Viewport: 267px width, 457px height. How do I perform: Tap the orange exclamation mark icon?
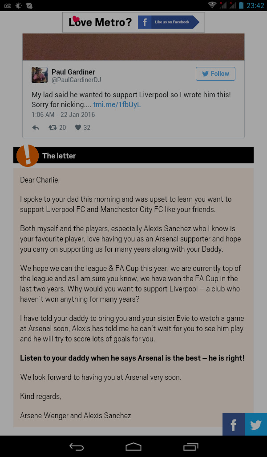coord(28,156)
